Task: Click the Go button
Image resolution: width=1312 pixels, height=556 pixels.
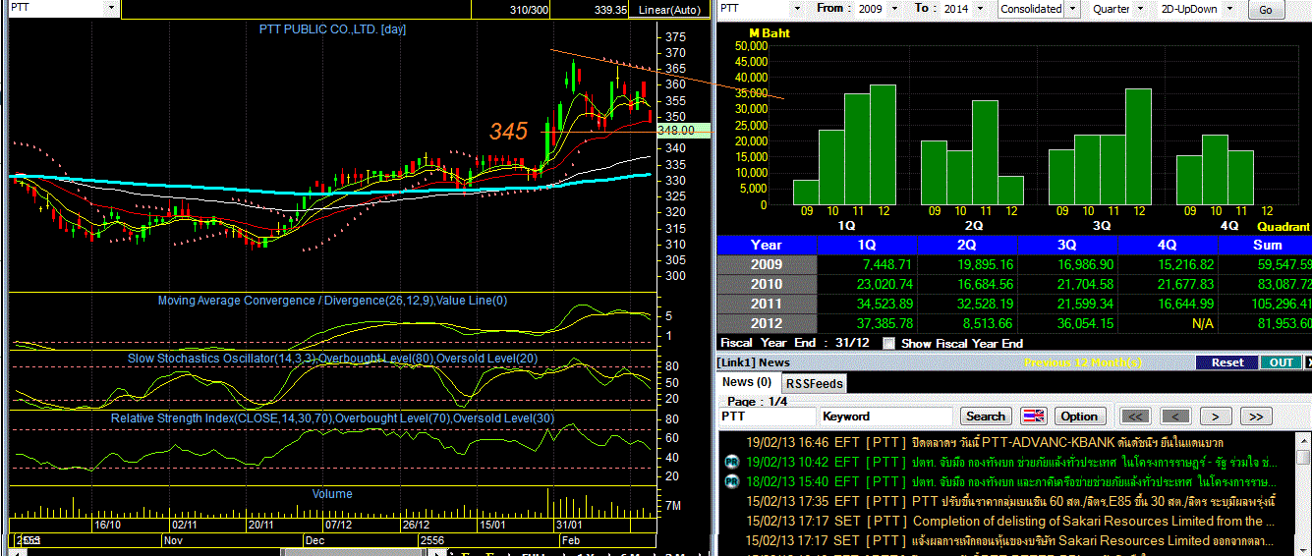Action: click(1266, 9)
